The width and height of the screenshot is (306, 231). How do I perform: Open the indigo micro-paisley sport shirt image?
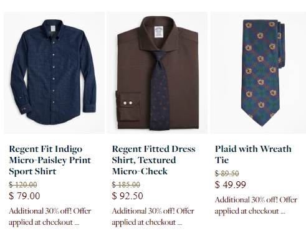(54, 73)
